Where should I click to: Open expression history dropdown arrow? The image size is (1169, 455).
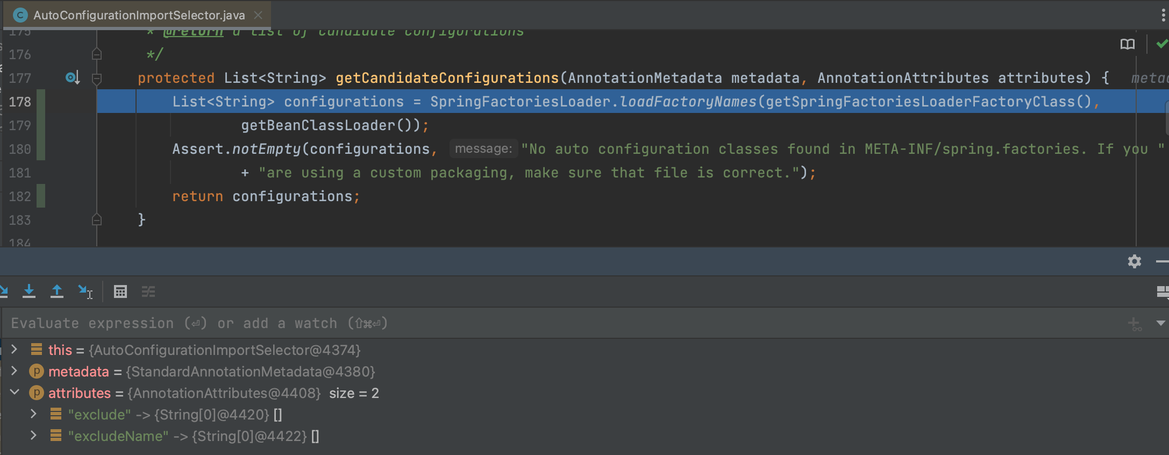pyautogui.click(x=1160, y=324)
